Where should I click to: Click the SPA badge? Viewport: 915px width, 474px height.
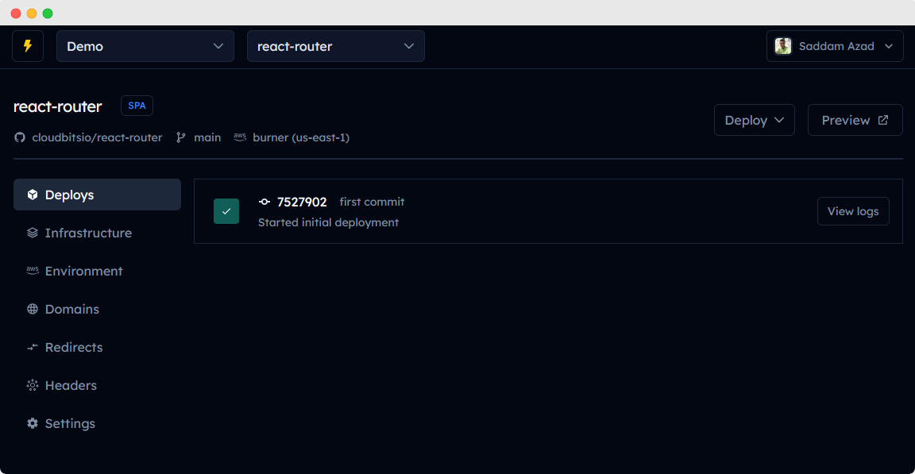137,106
